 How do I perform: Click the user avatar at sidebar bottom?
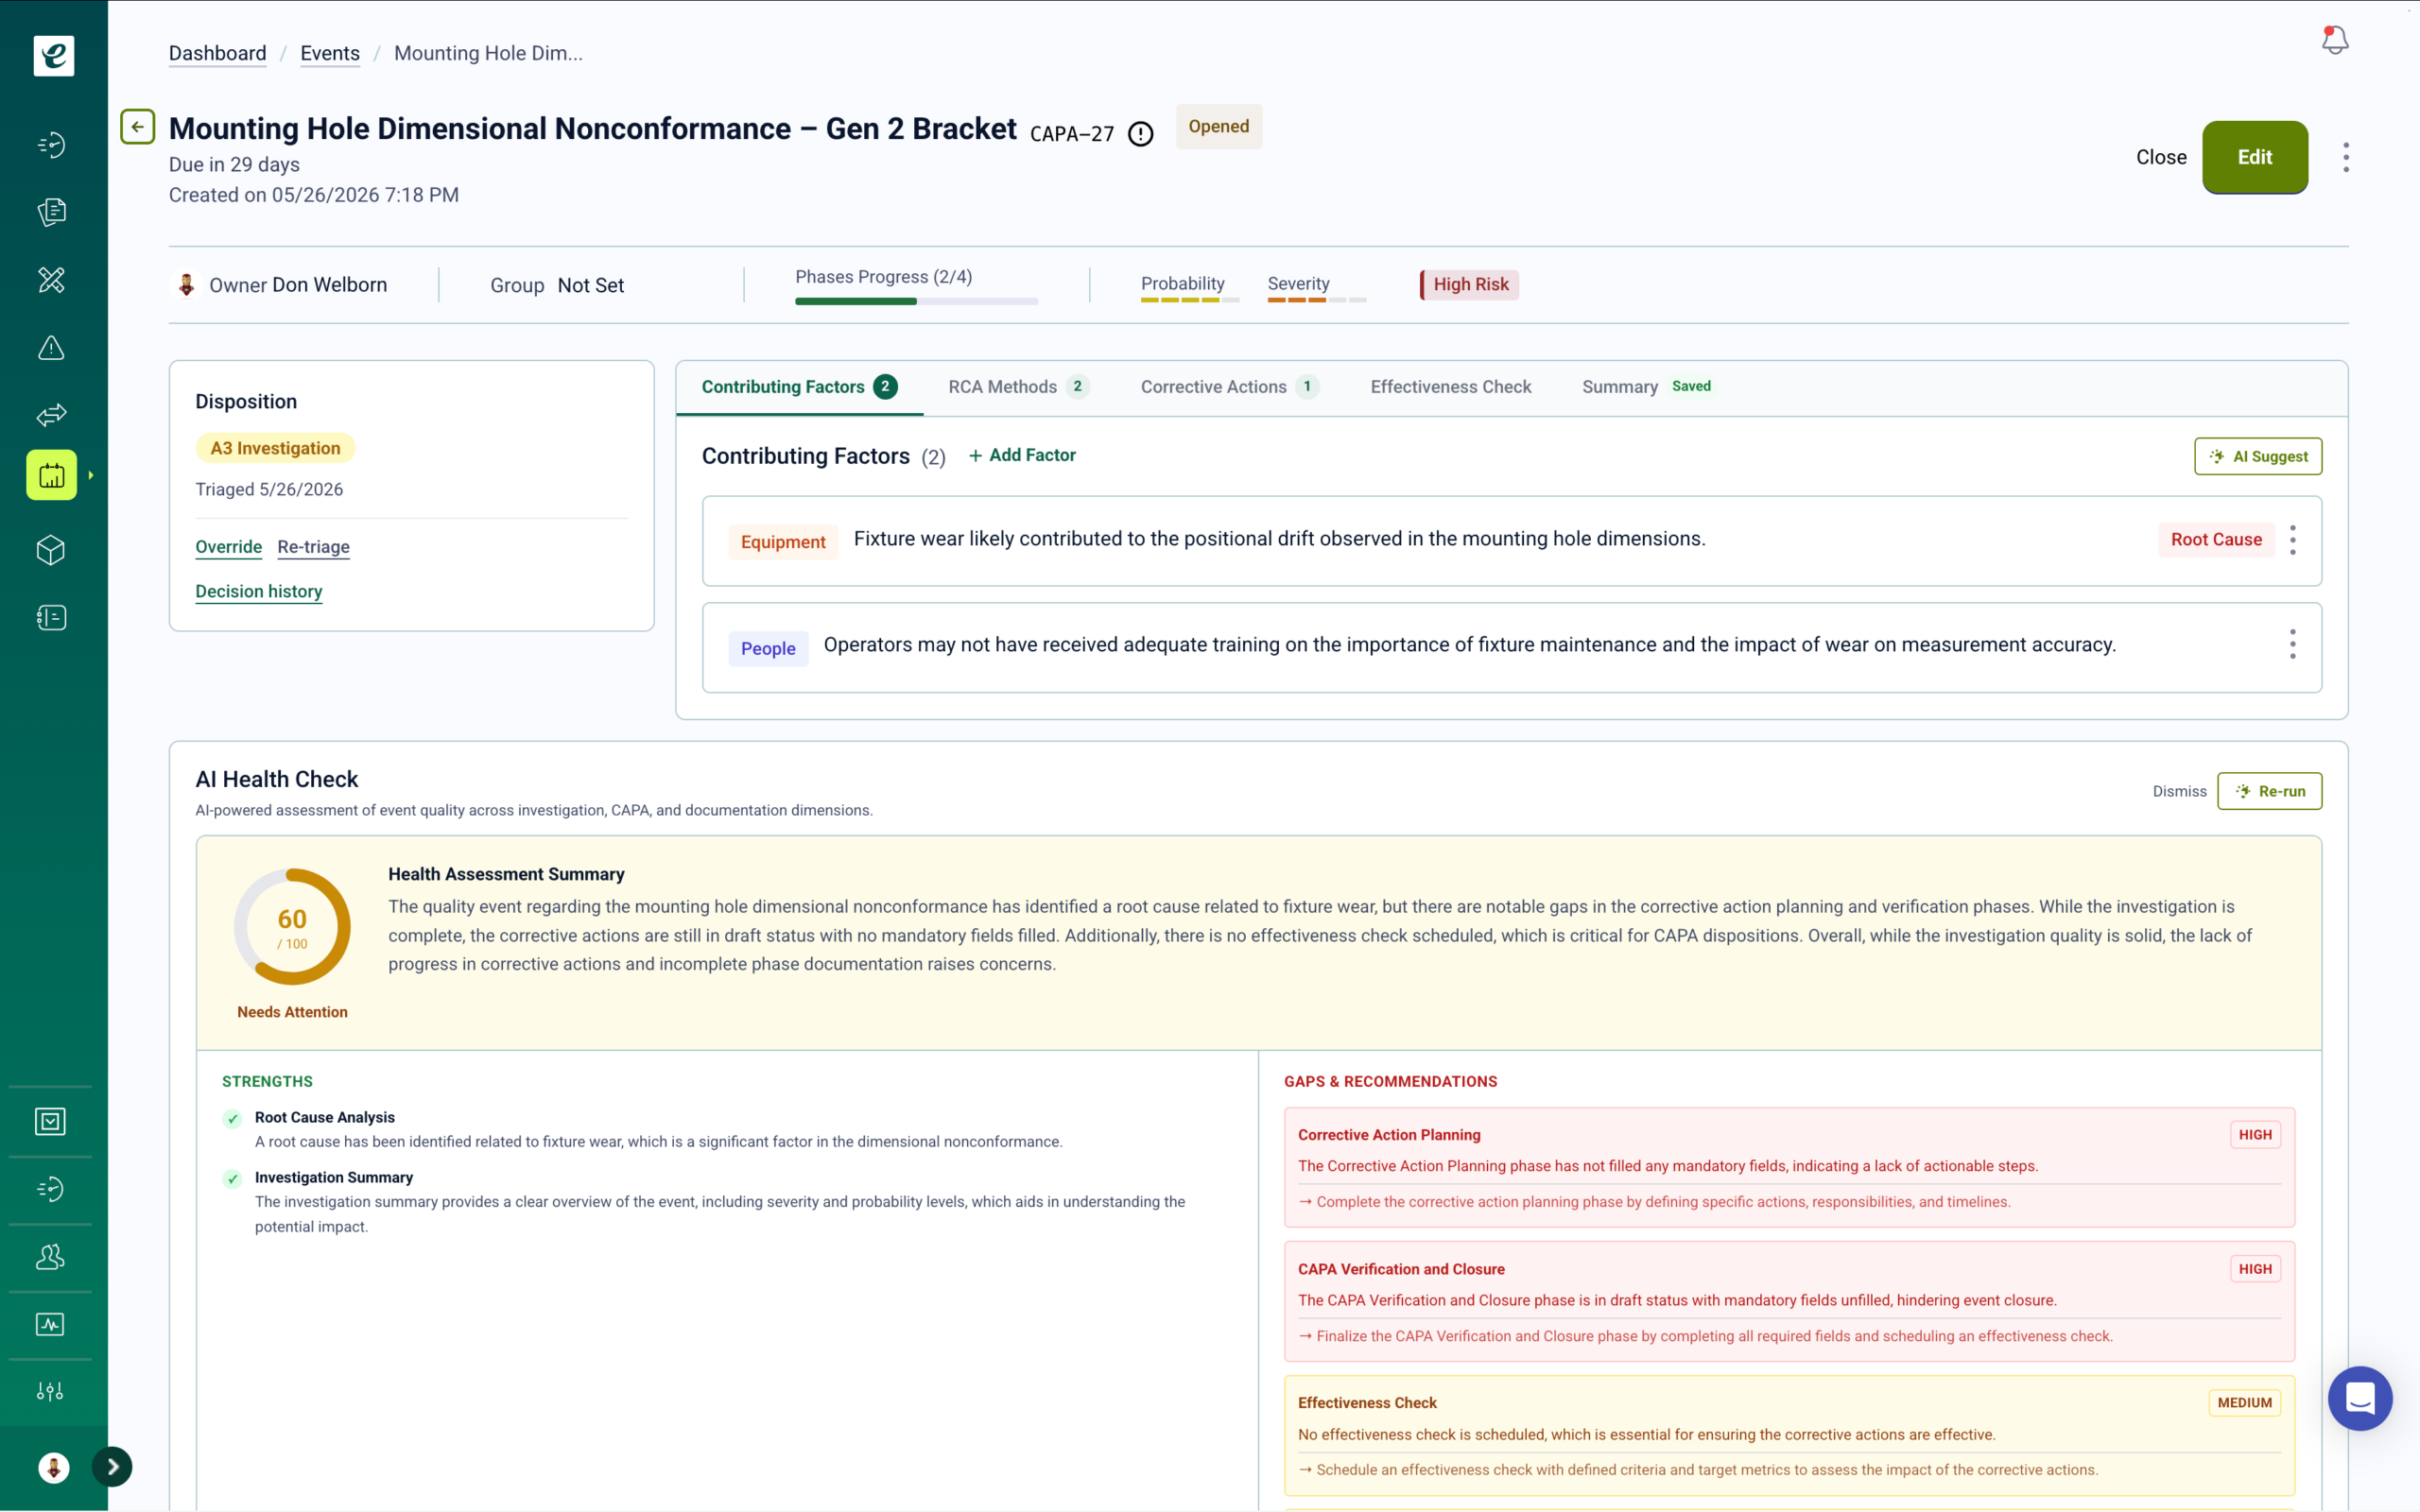54,1467
